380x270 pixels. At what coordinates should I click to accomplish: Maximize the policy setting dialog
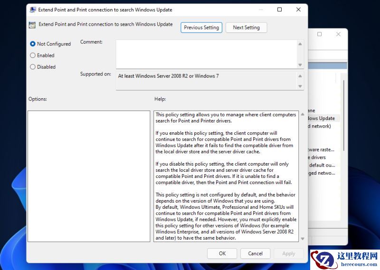coord(279,9)
